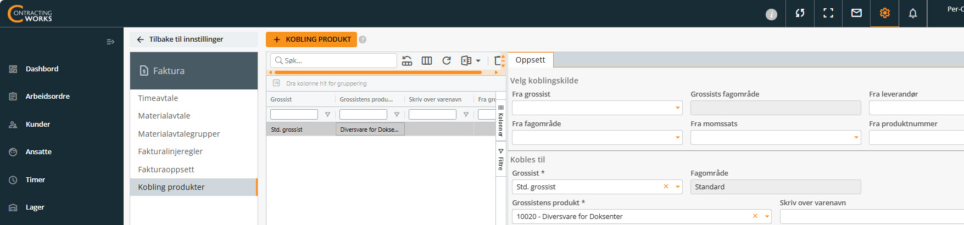964x225 pixels.
Task: Open Arbeidsordre from sidebar
Action: point(48,97)
